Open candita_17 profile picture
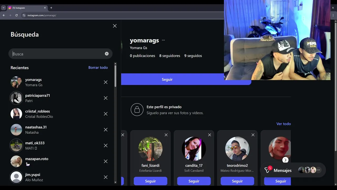Image resolution: width=337 pixels, height=190 pixels. pyautogui.click(x=194, y=149)
